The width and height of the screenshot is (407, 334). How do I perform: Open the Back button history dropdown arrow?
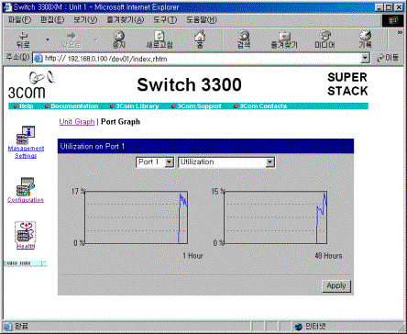[48, 39]
